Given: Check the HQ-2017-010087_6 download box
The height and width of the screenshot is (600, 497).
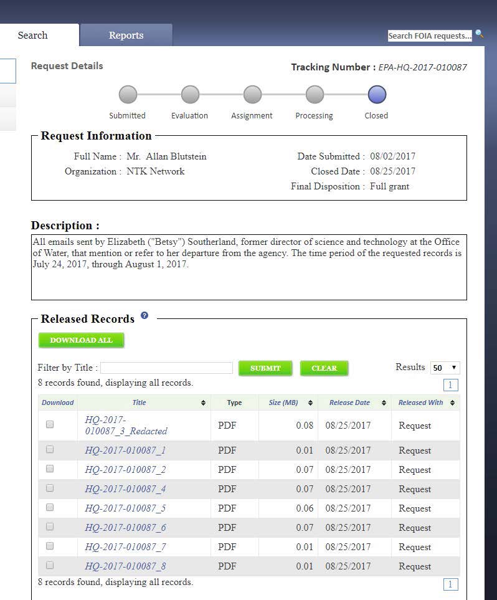Looking at the screenshot, I should coord(50,526).
